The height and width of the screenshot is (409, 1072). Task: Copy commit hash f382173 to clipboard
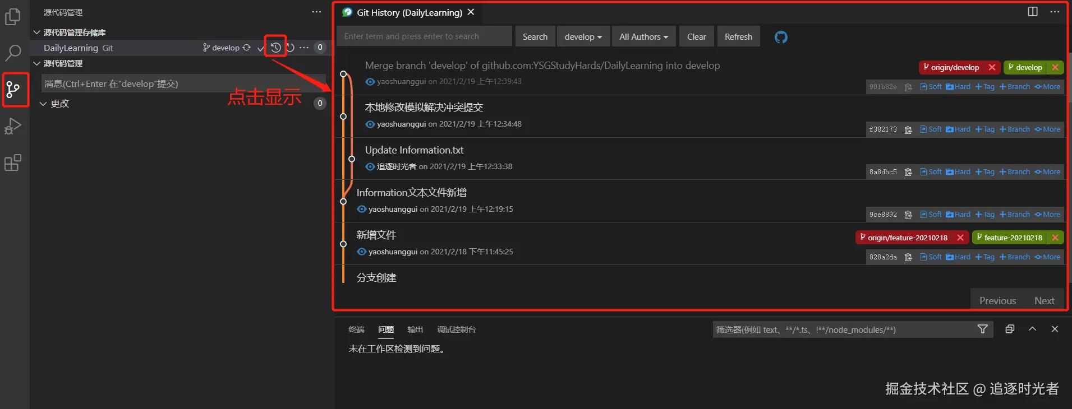(908, 129)
